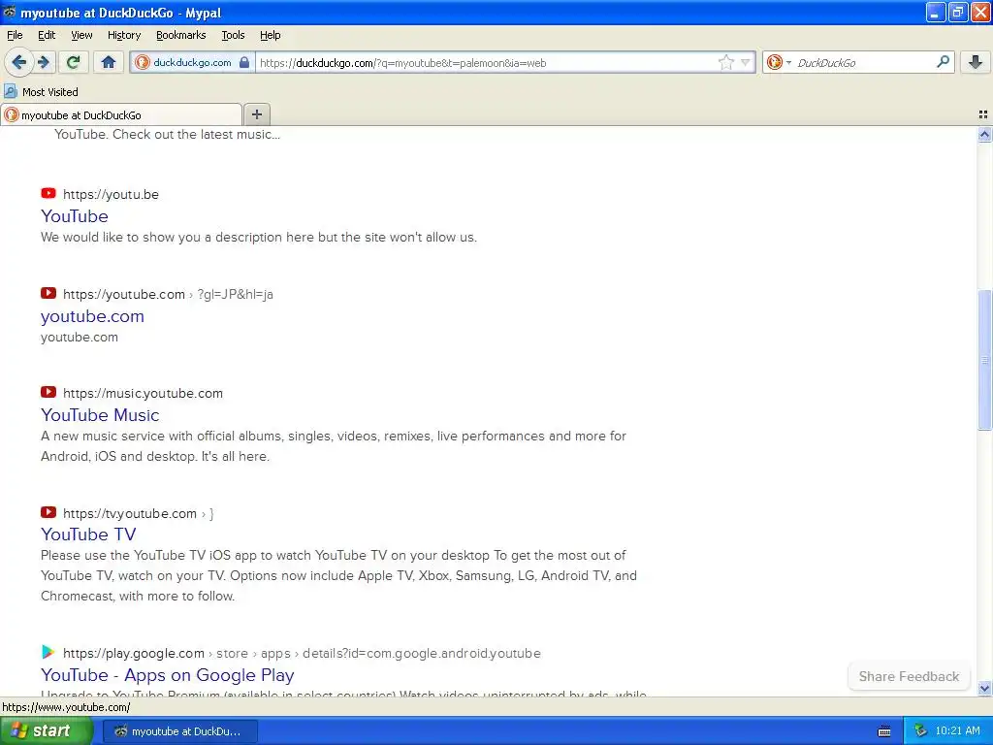This screenshot has height=745, width=993.
Task: Click the Mypal title bar icon
Action: coord(10,12)
